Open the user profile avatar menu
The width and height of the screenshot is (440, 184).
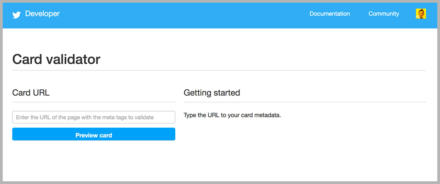[421, 14]
